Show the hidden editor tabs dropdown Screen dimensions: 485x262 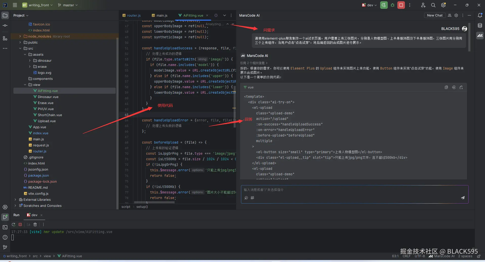tap(224, 15)
